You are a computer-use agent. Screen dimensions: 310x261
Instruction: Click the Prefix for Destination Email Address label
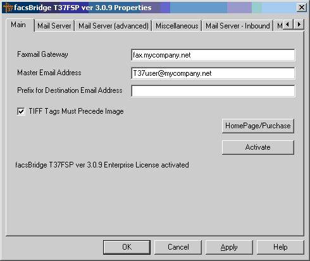click(x=70, y=90)
